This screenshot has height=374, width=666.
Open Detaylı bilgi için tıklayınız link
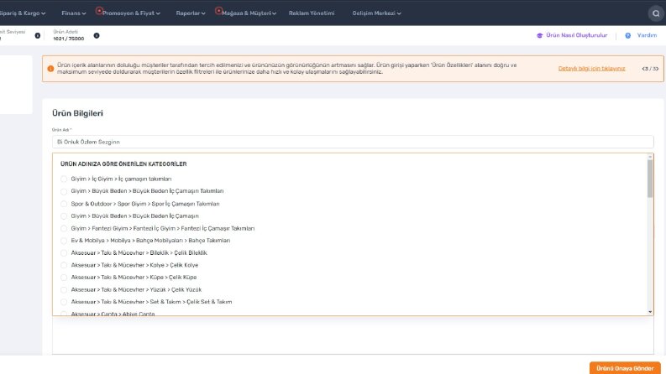591,69
